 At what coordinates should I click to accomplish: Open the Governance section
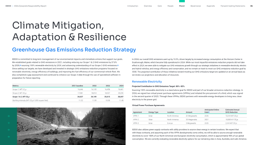click(196, 6)
